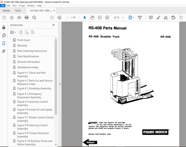Click the 60.7% zoom value field
Image resolution: width=186 pixels, height=147 pixels.
(117, 18)
